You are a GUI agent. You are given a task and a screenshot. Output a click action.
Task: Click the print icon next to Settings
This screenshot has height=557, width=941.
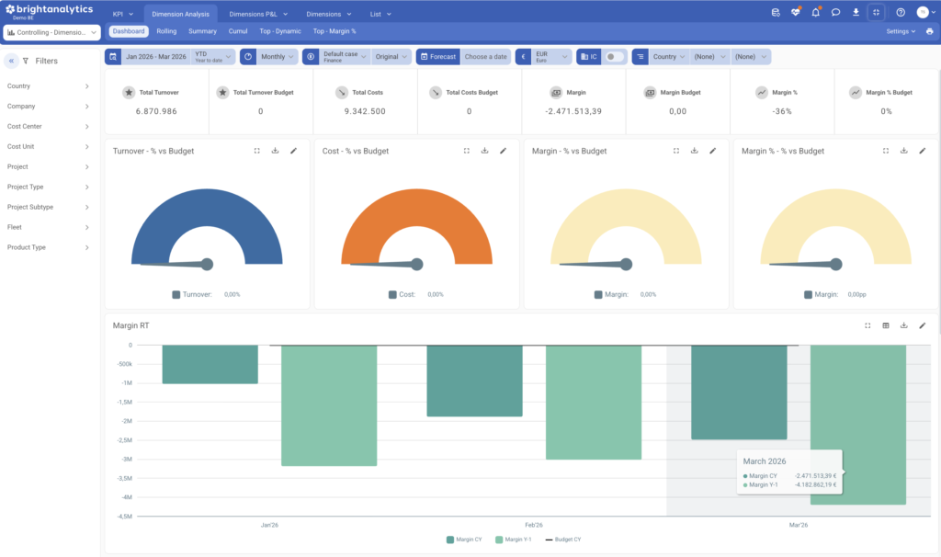pos(930,31)
